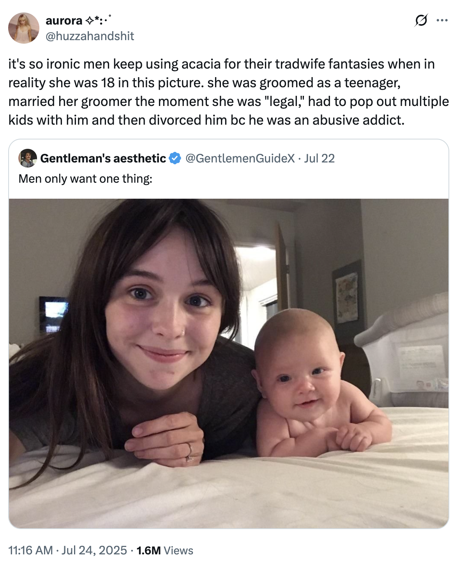Open the quoted text 'Men only want one thing:'
Viewport: 459px width, 568px height.
(85, 179)
